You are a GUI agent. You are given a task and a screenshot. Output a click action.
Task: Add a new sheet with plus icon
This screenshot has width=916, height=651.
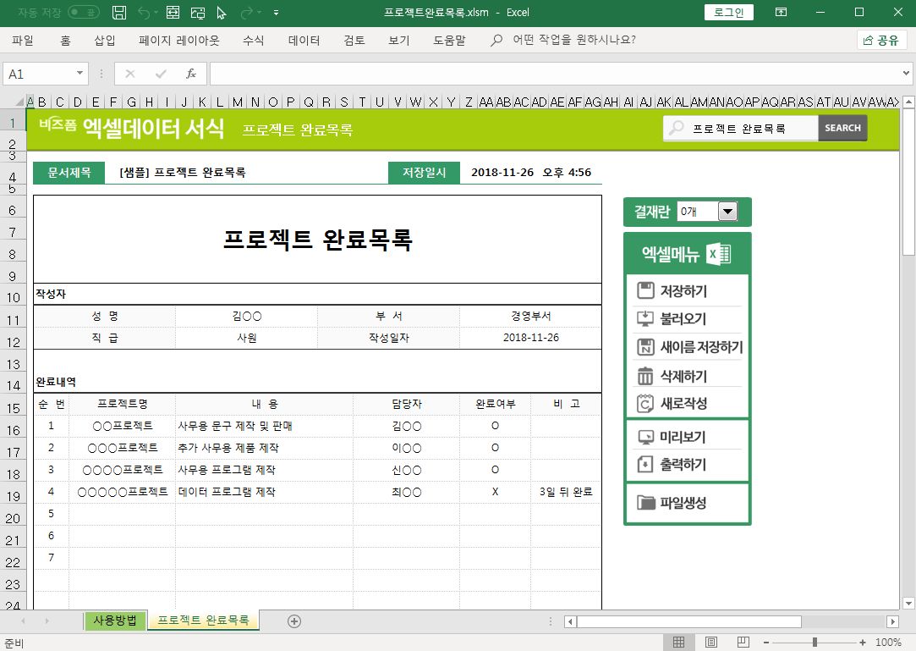tap(294, 621)
